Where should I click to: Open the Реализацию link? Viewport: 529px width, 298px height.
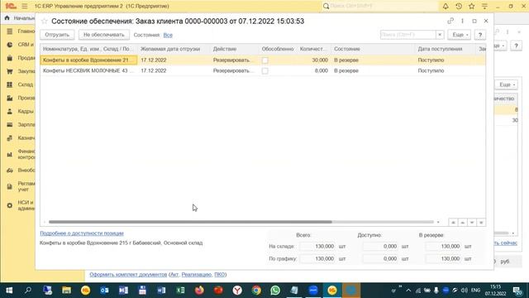pyautogui.click(x=197, y=274)
